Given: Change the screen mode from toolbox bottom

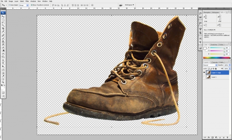Looking at the screenshot, I should 3,96.
